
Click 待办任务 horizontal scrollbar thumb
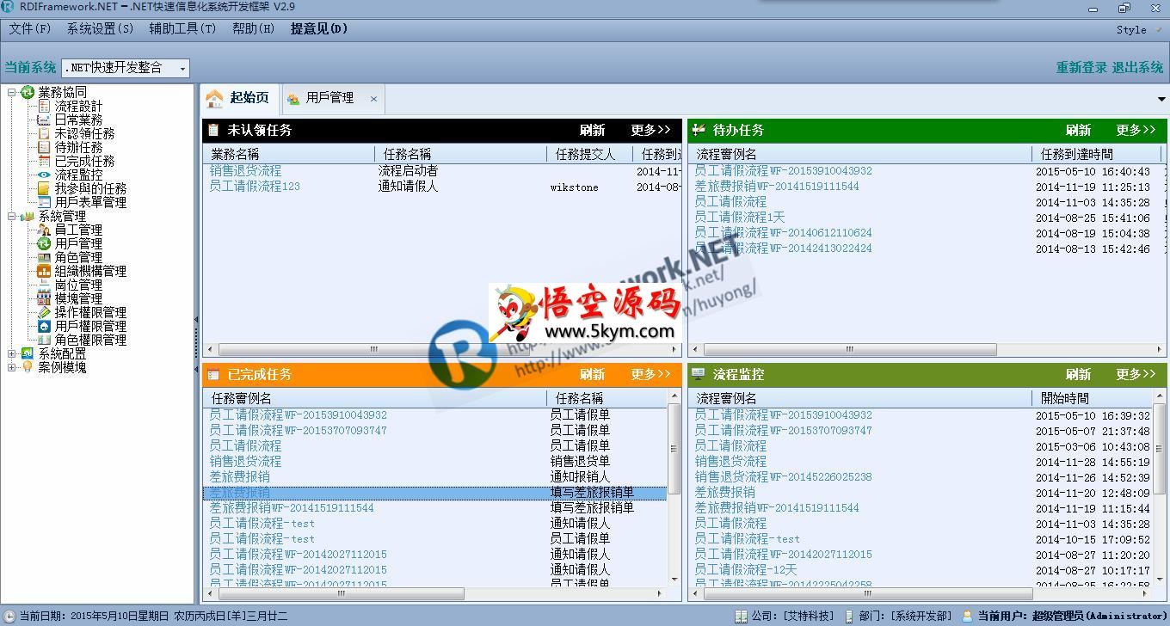click(x=850, y=350)
